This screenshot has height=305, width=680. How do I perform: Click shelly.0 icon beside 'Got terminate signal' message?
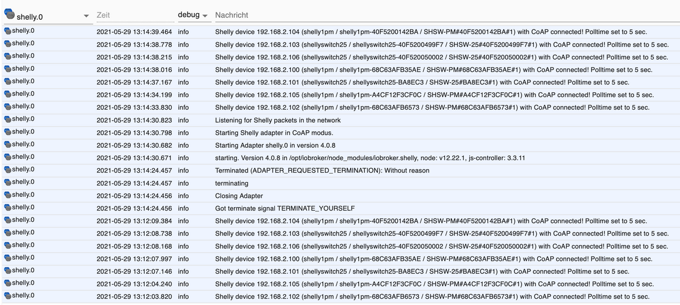[7, 208]
